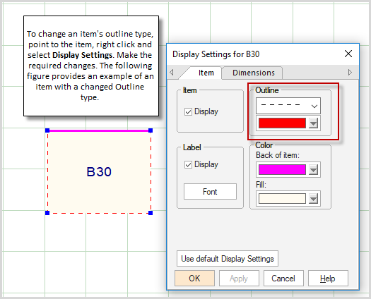Screen dimensions: 371x299
Task: Select the Item tab
Action: coord(206,73)
